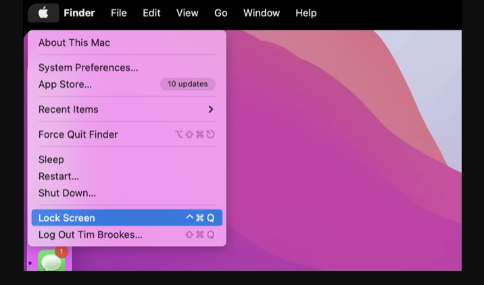Screen dimensions: 484x285
Task: Open the File menu
Action: (119, 13)
